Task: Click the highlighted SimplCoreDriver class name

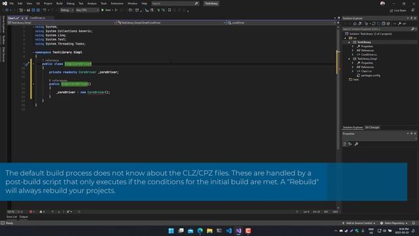Action: (78, 64)
